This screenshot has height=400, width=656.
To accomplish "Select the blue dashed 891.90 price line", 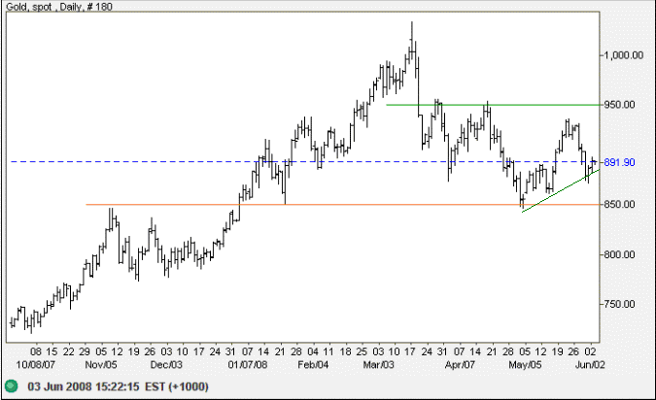I will click(305, 161).
